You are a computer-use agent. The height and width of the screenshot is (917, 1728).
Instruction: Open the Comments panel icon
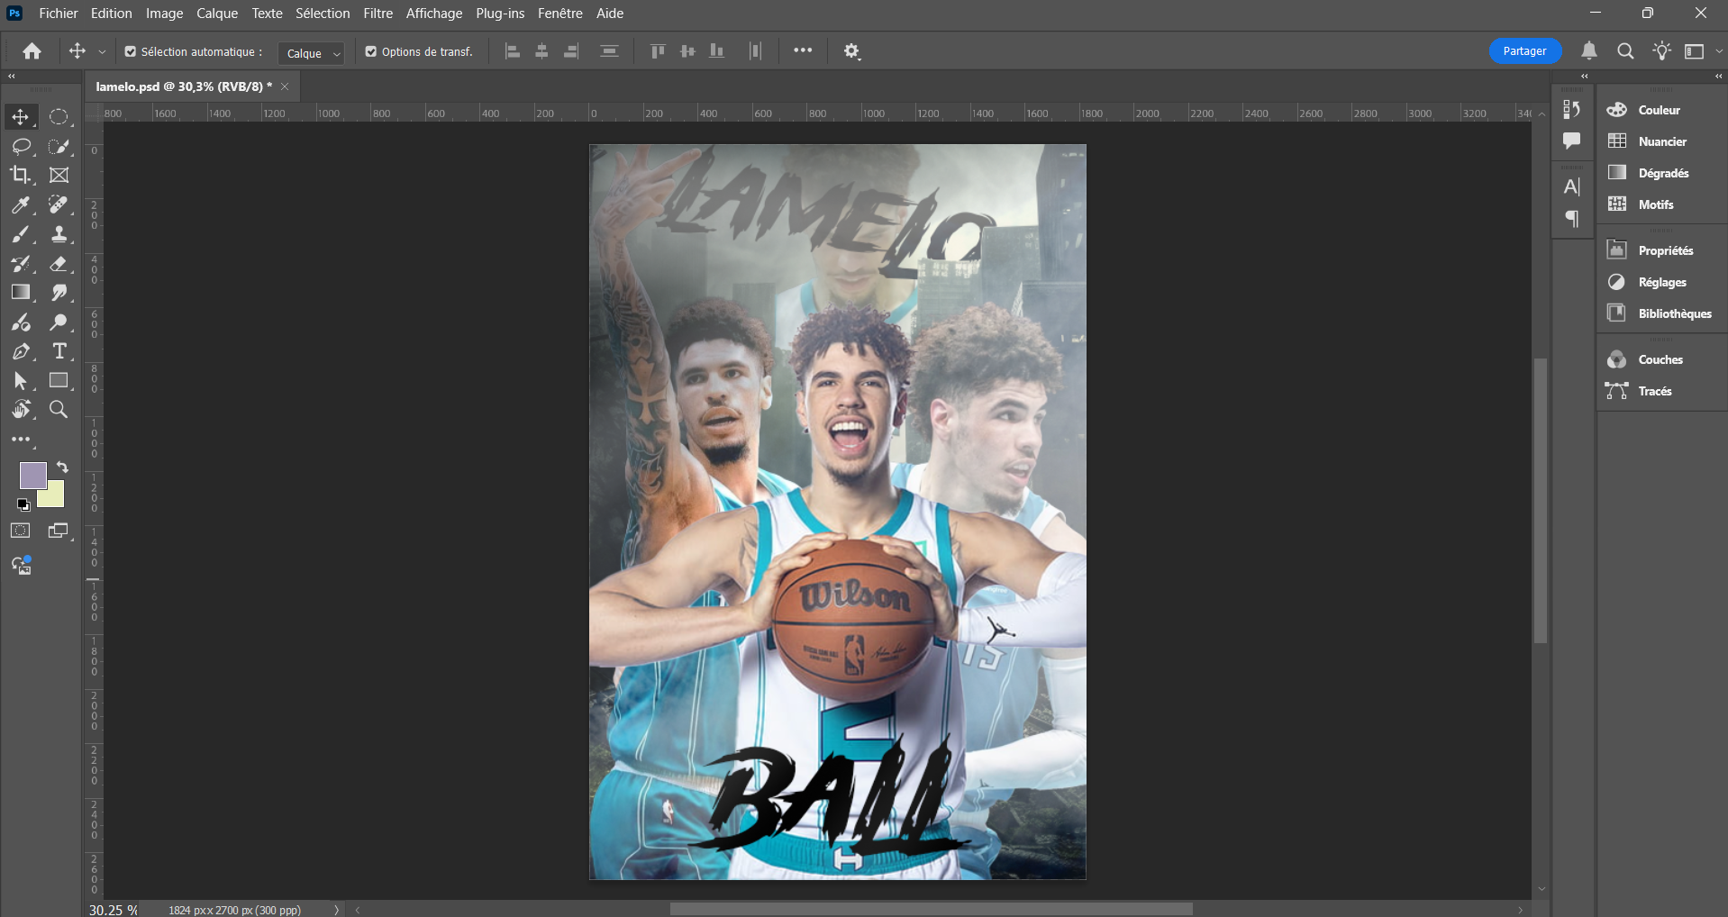pyautogui.click(x=1572, y=141)
